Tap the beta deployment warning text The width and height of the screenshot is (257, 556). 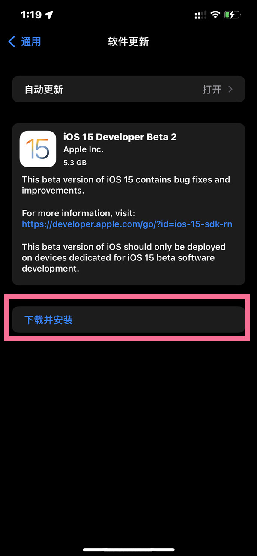pos(124,258)
